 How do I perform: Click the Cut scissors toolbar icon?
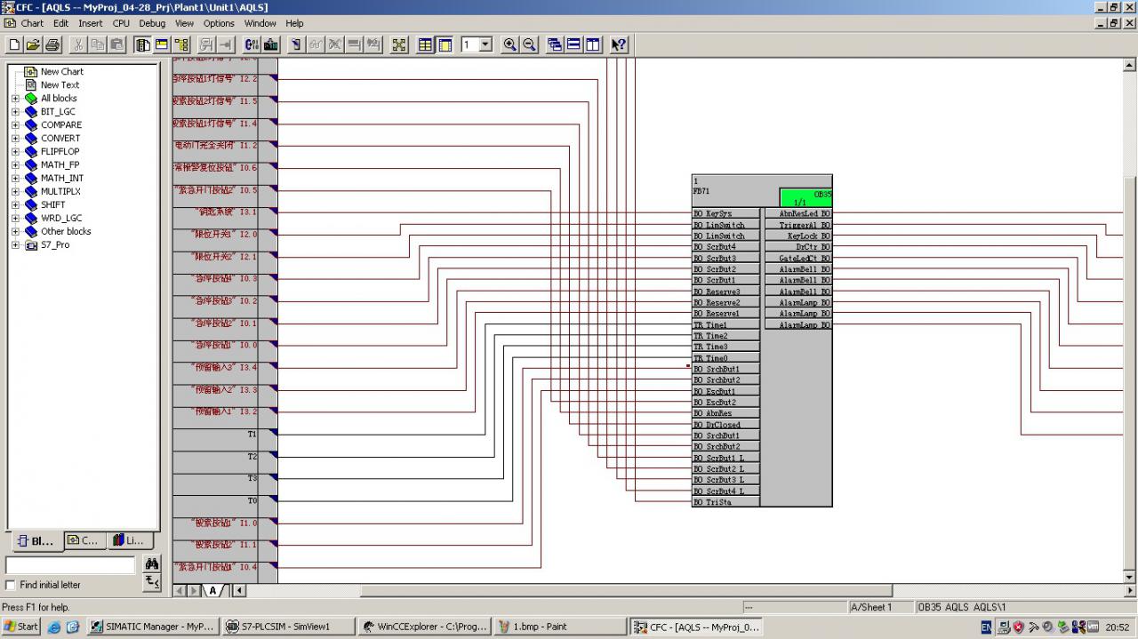78,44
